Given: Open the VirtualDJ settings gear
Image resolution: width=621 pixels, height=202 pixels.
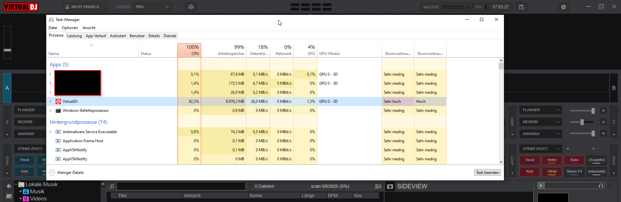Looking at the screenshot, I should [563, 7].
